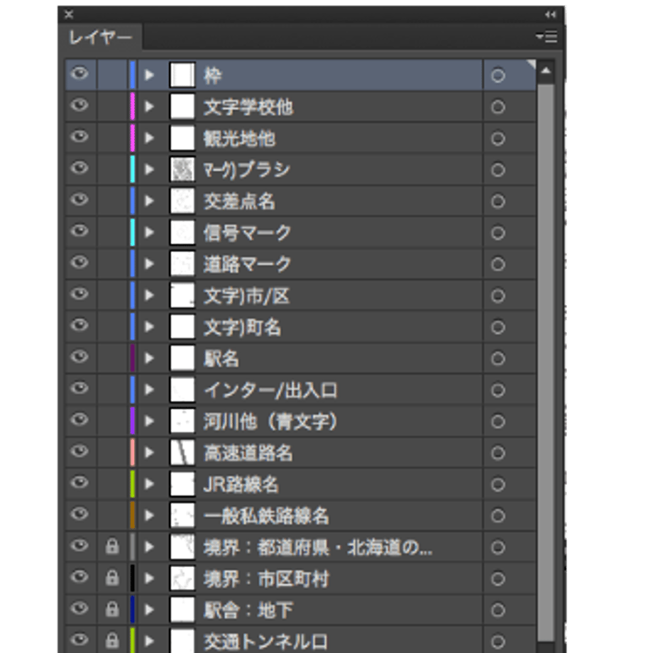The width and height of the screenshot is (653, 653).
Task: Target the 文字)市/区 layer circle
Action: point(498,296)
